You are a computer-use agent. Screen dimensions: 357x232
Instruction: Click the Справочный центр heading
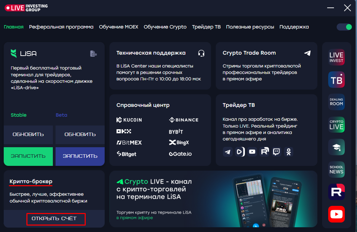point(143,105)
